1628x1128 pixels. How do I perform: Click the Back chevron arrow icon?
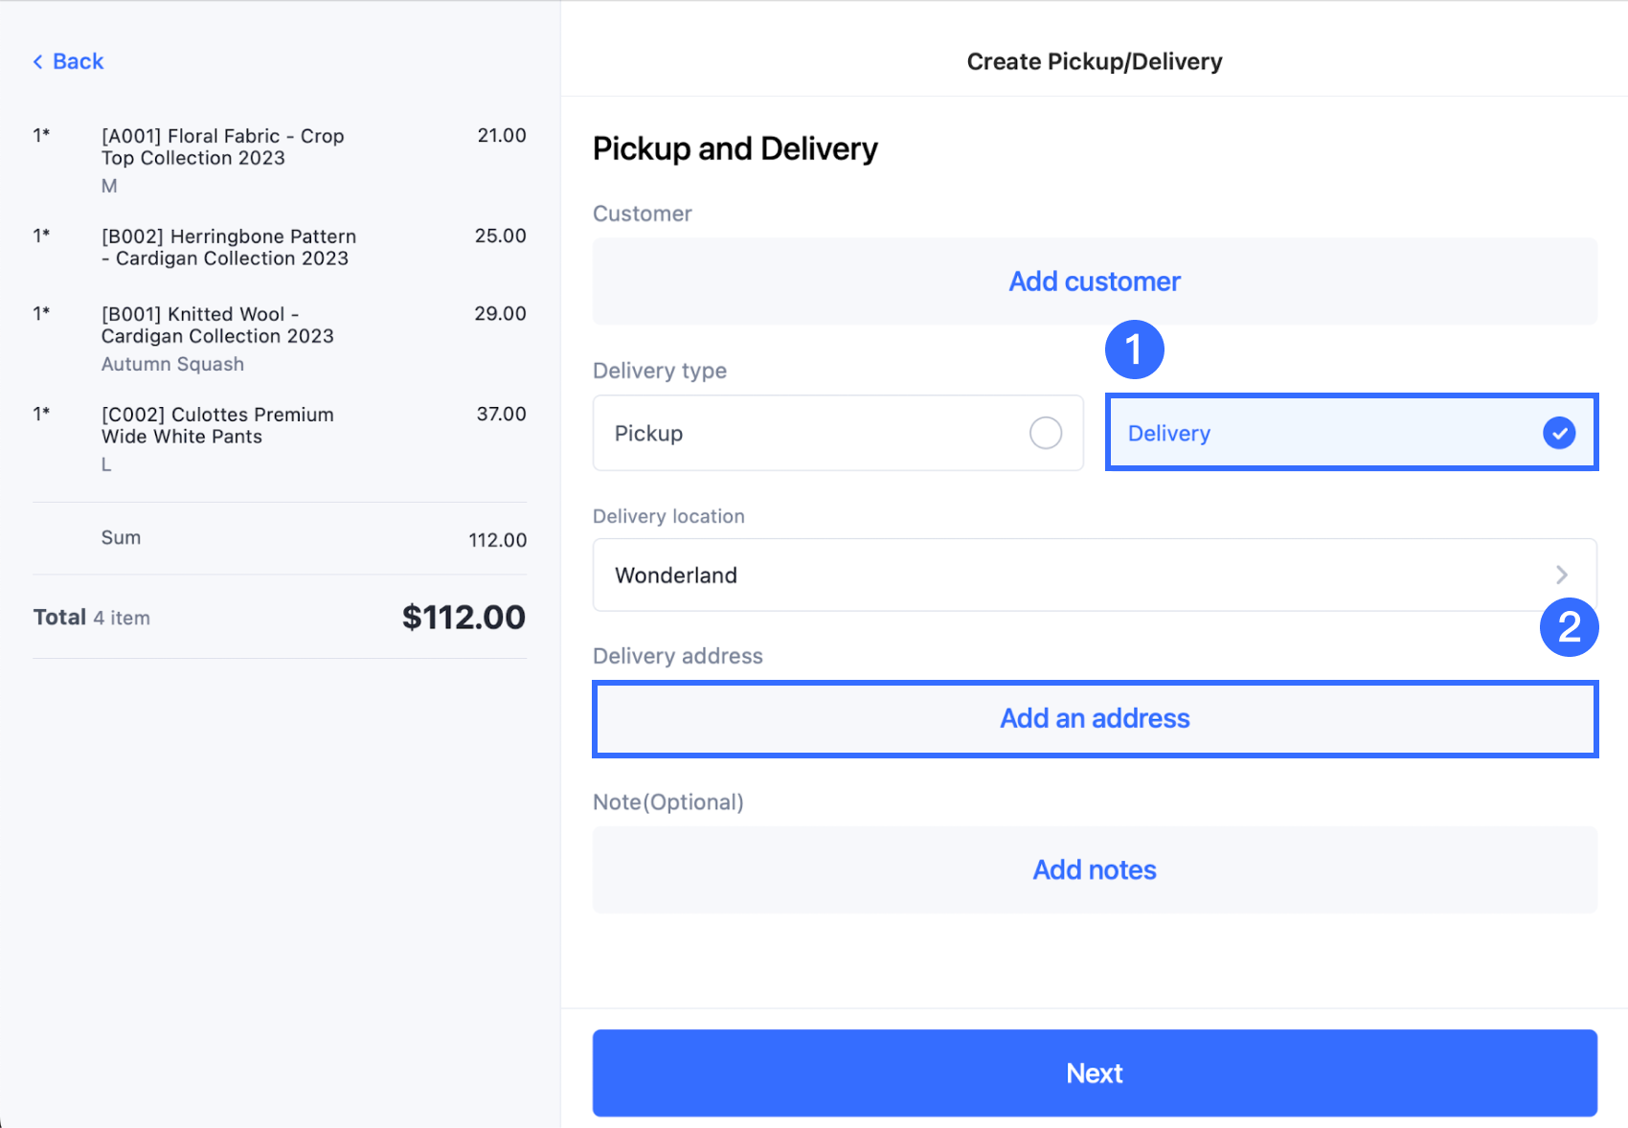click(x=38, y=62)
